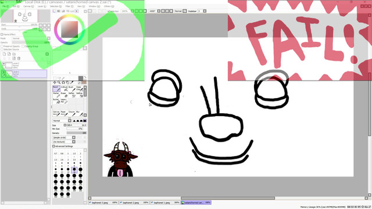Hide Layer 2 using its eye icon
Screen dimensions: 372x209
[3, 64]
